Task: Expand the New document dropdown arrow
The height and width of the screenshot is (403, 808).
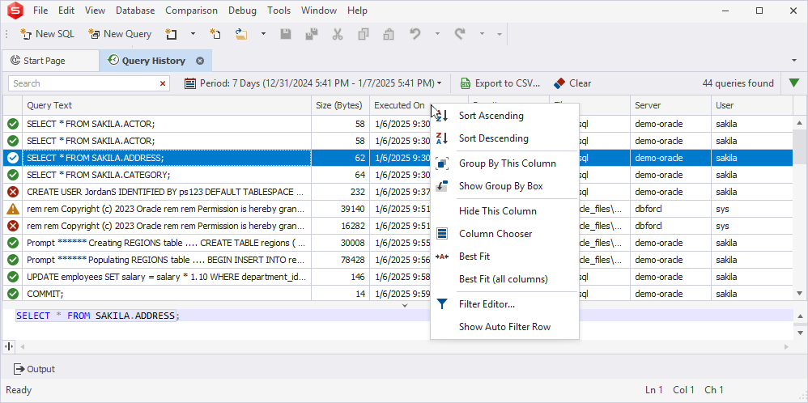Action: click(193, 34)
